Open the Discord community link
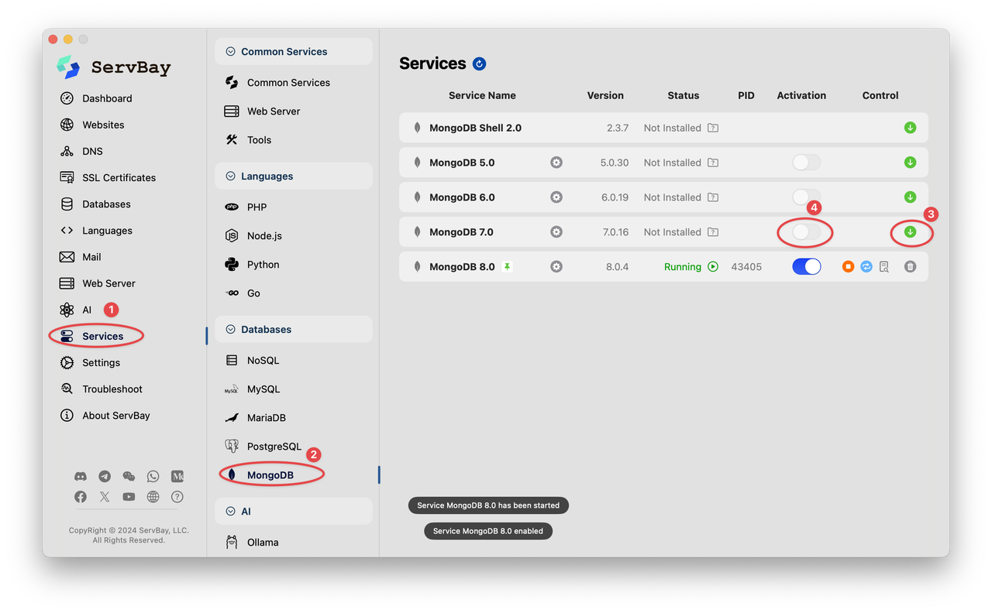Screen dimensions: 992x613 pyautogui.click(x=81, y=476)
